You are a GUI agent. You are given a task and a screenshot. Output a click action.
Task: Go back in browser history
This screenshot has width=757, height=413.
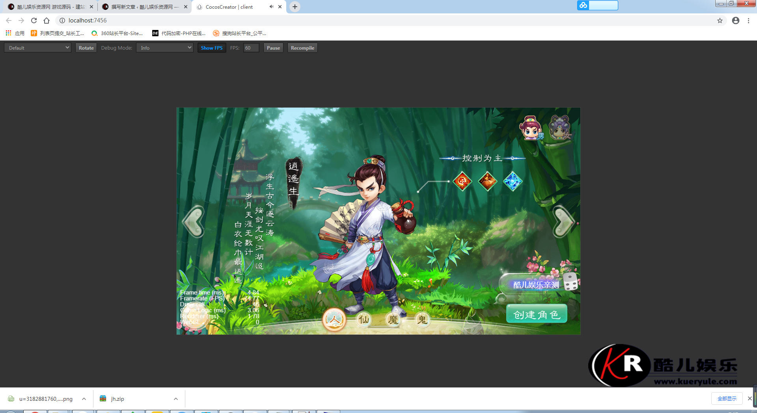coord(9,20)
